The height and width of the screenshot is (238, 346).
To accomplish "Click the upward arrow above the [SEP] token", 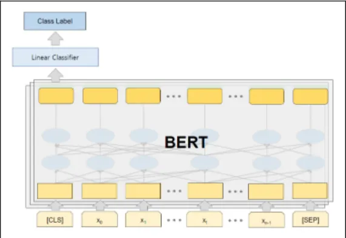I will (310, 205).
